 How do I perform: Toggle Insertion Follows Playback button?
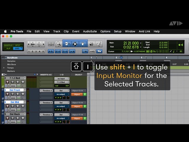click(72, 51)
